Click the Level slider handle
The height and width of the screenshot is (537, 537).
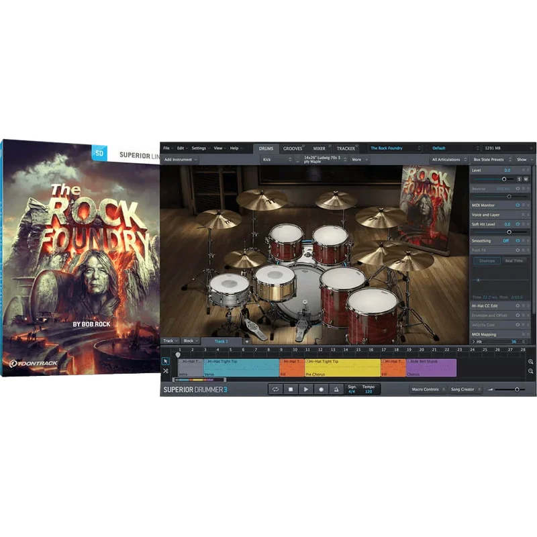pyautogui.click(x=504, y=179)
